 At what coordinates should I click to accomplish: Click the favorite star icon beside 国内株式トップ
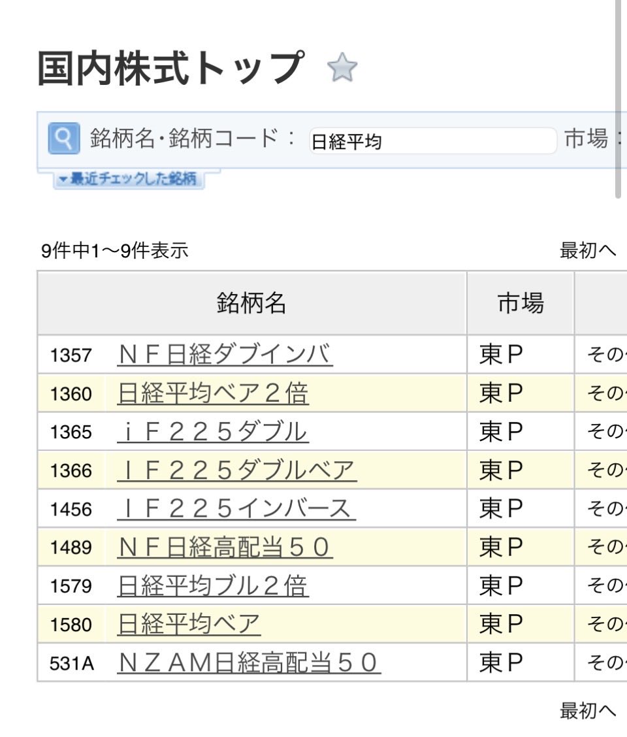click(342, 68)
